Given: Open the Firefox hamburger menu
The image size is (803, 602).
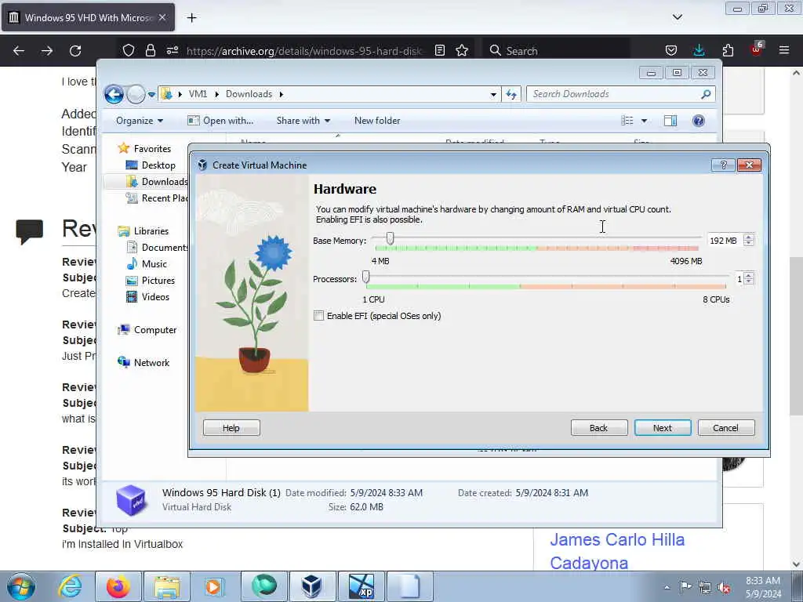Looking at the screenshot, I should (784, 50).
